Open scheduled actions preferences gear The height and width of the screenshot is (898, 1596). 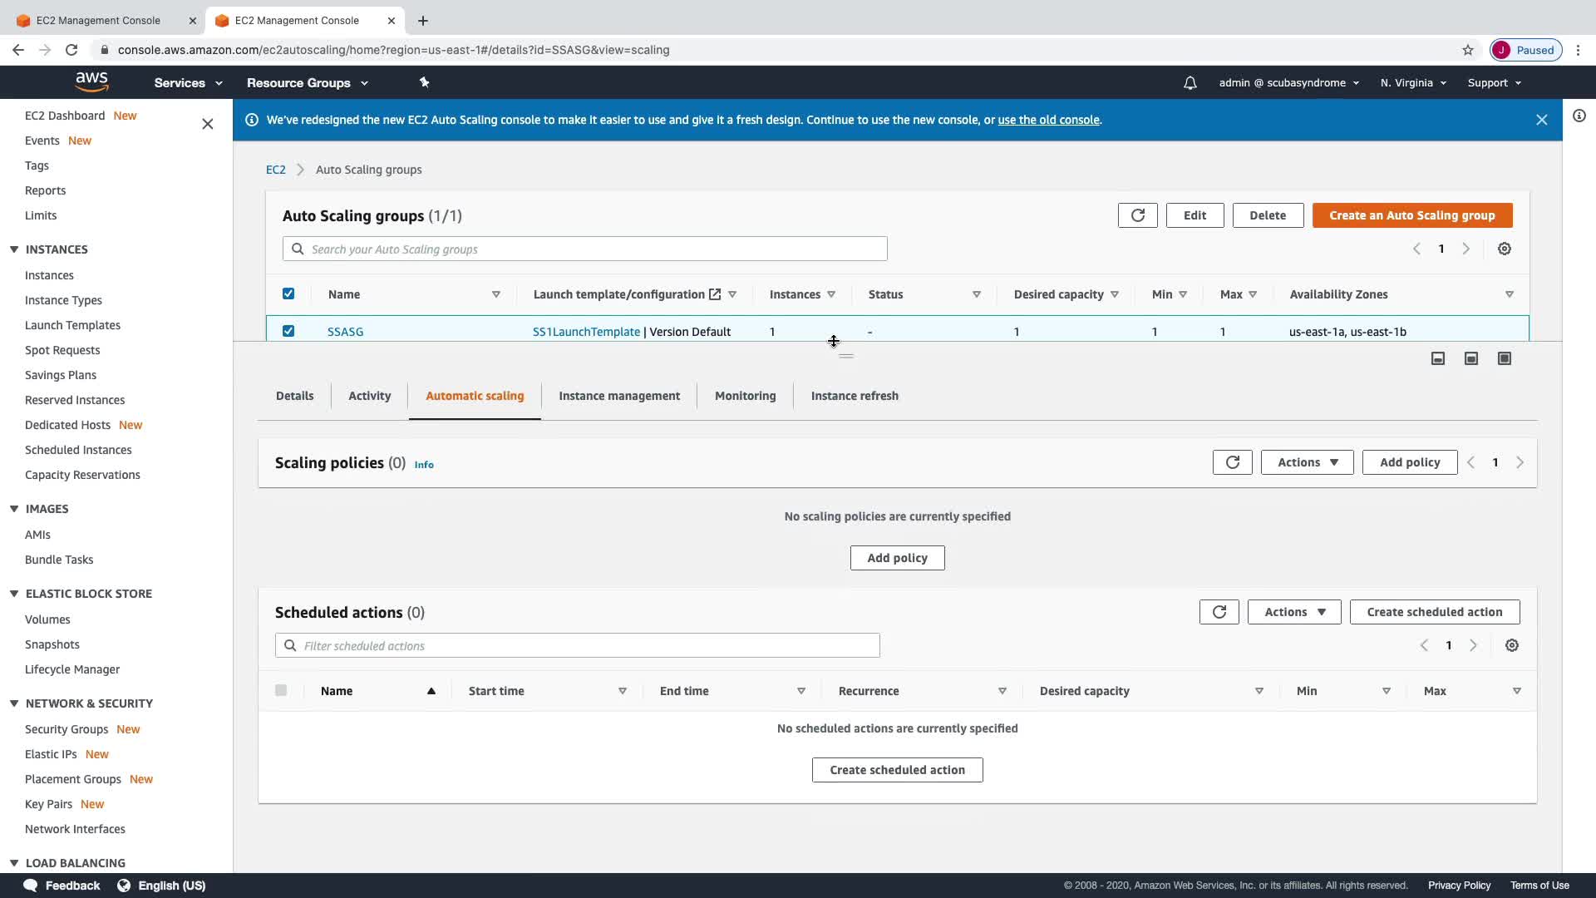pyautogui.click(x=1511, y=646)
